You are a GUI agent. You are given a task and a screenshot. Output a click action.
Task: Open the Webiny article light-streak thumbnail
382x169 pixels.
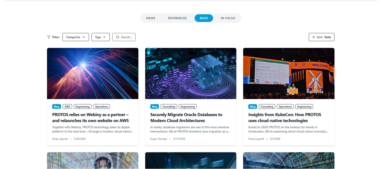pos(93,73)
